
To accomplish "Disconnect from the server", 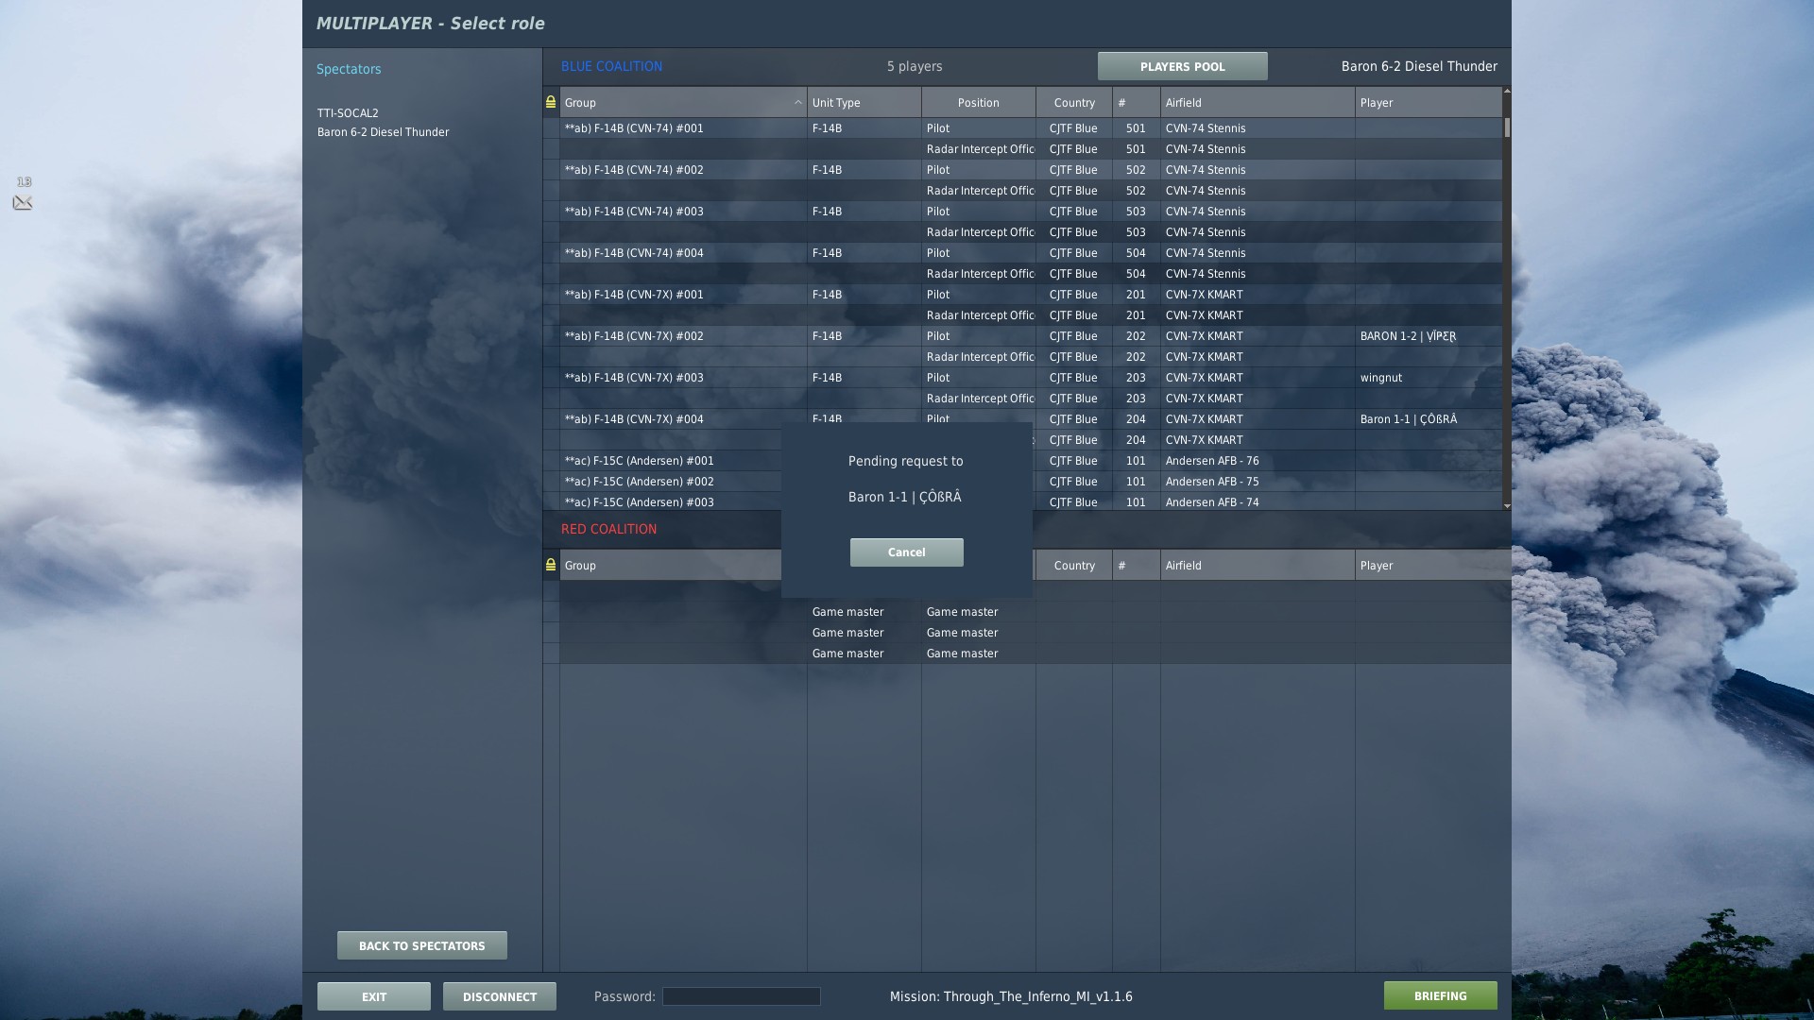I will (499, 996).
